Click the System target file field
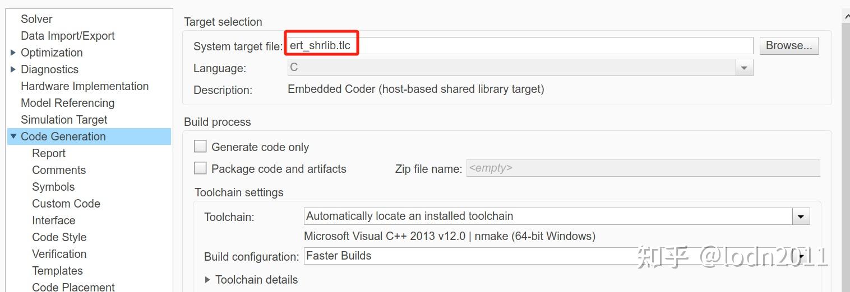The image size is (850, 292). [x=519, y=46]
